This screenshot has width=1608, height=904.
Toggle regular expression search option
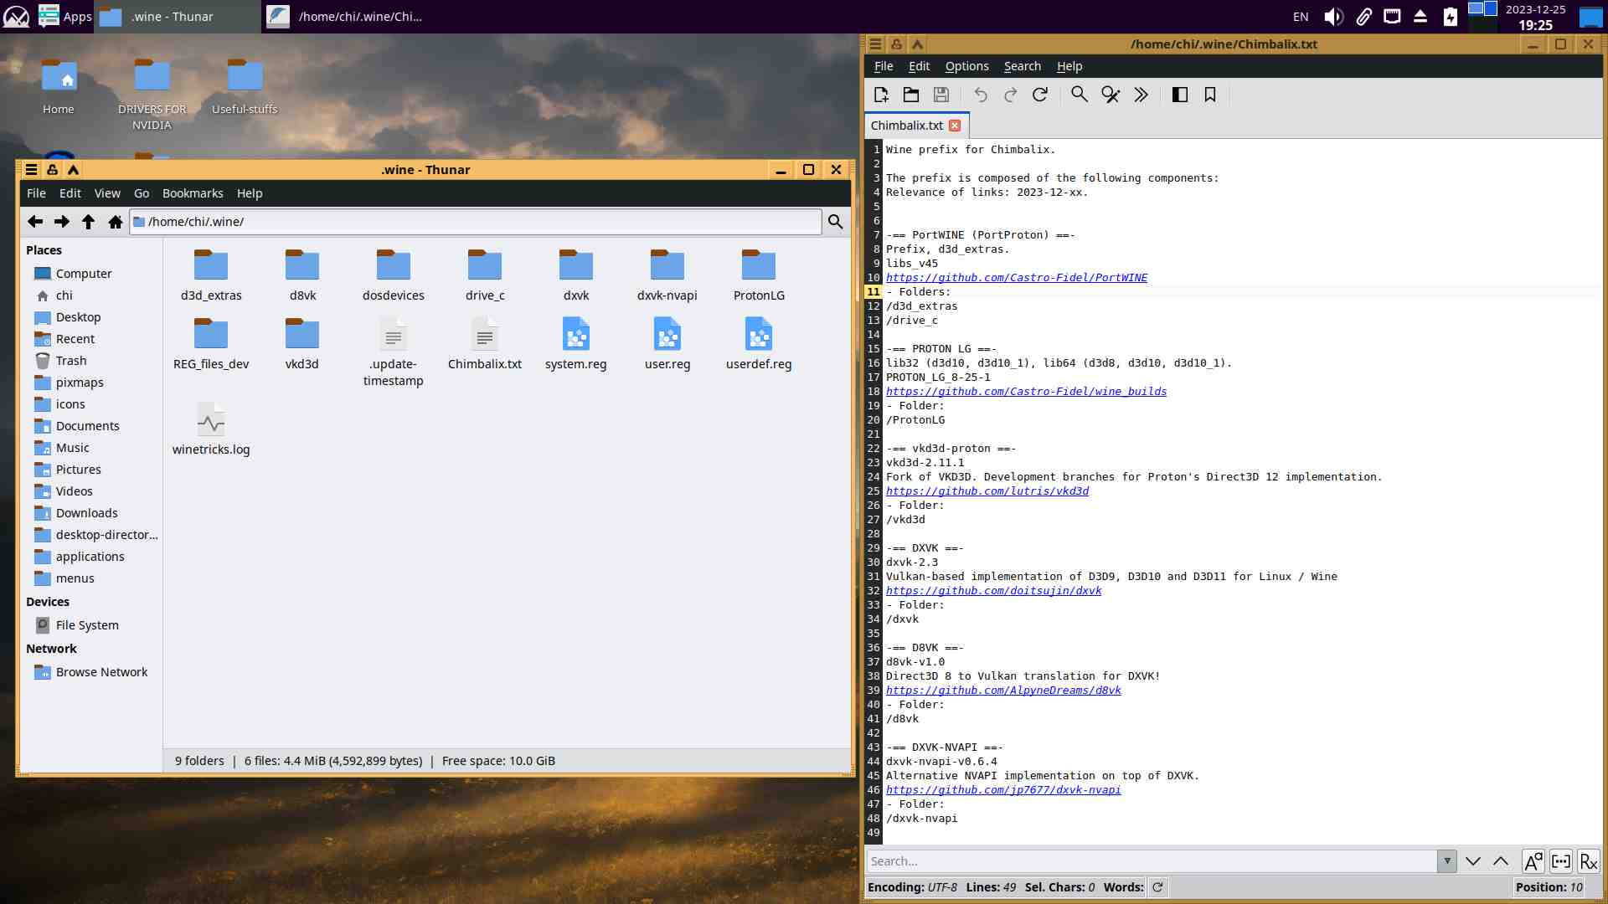(x=1589, y=861)
